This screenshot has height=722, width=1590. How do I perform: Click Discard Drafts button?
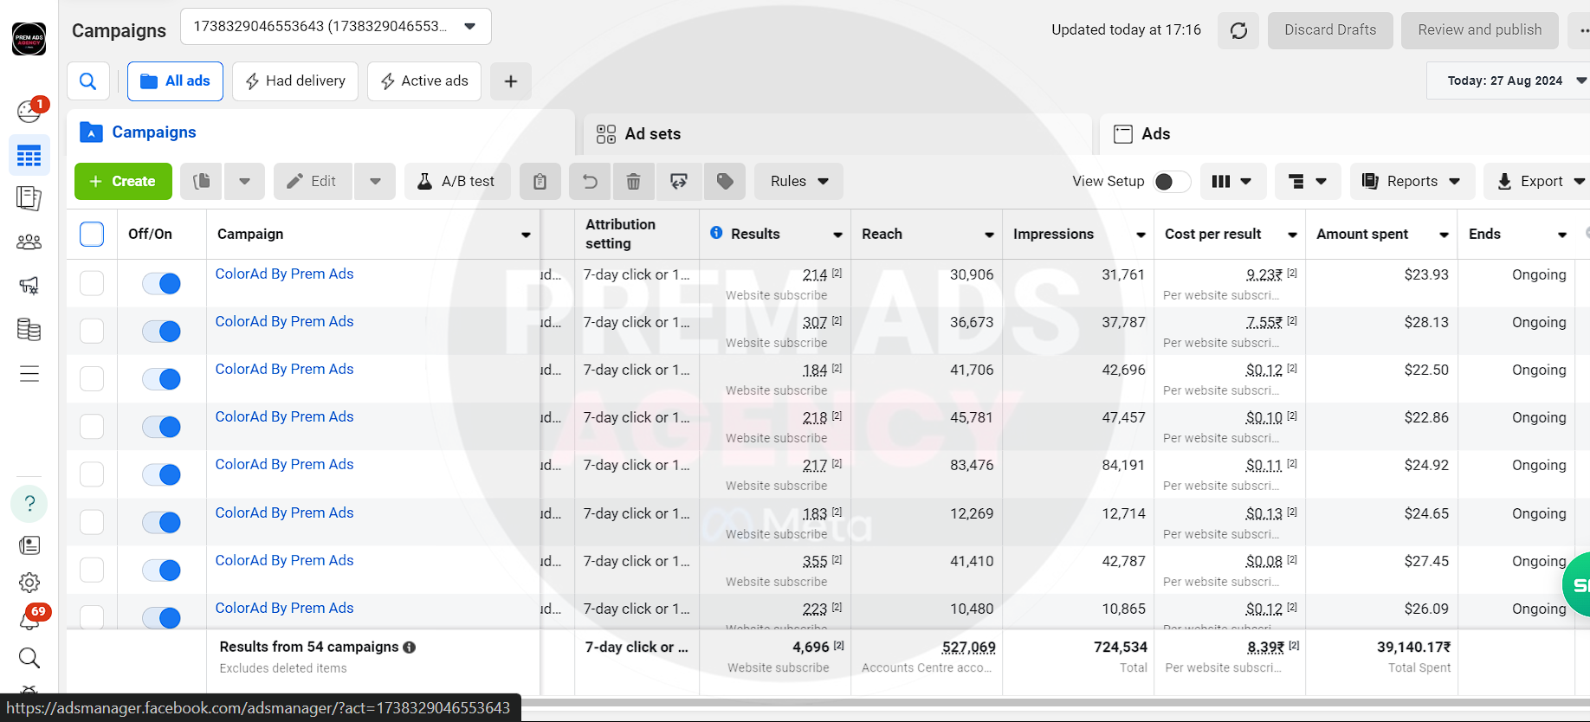coord(1330,30)
